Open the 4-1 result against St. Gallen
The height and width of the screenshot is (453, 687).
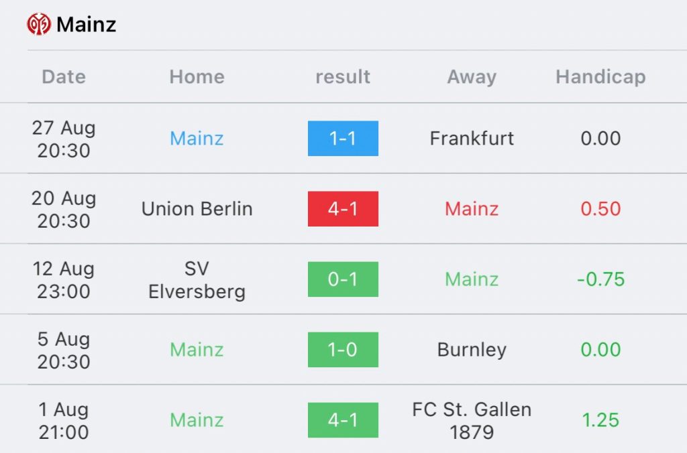point(343,420)
